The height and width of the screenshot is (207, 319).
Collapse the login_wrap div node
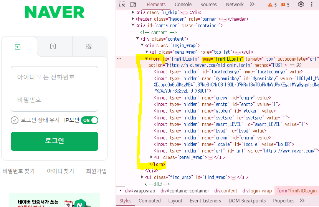142,45
